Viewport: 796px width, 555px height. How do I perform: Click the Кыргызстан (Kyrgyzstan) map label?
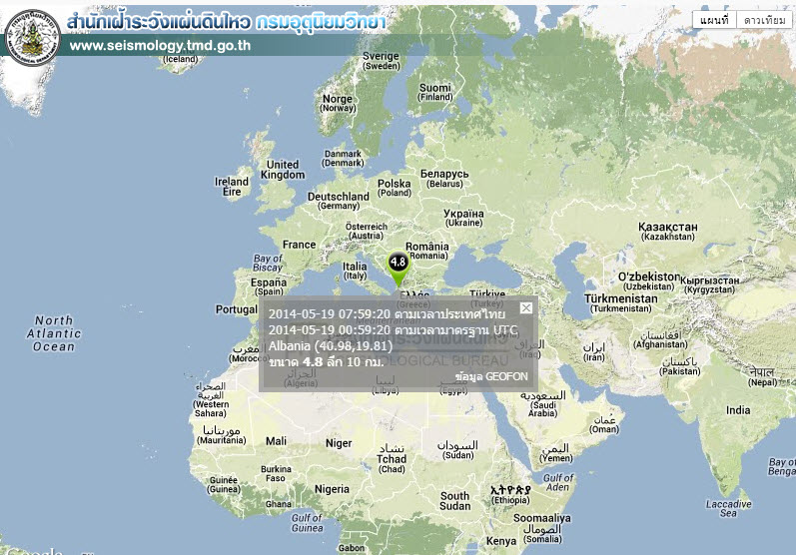point(709,284)
